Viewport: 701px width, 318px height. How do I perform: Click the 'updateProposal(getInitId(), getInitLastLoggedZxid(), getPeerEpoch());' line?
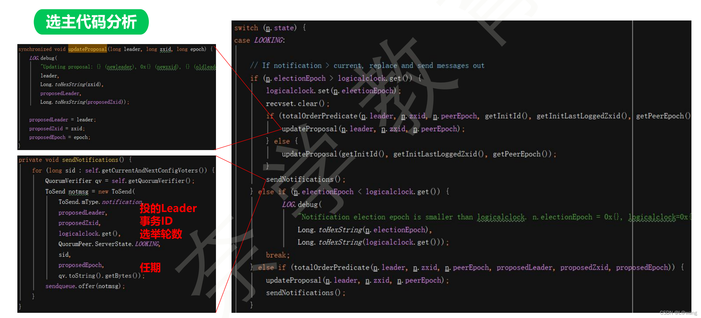coord(419,154)
